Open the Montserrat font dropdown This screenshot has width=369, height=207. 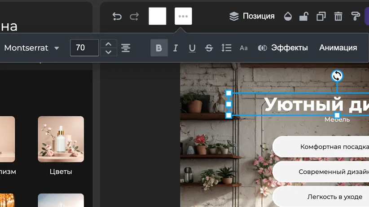pyautogui.click(x=32, y=48)
